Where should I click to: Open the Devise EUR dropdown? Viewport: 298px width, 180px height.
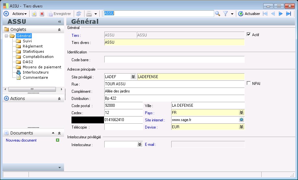(x=241, y=127)
